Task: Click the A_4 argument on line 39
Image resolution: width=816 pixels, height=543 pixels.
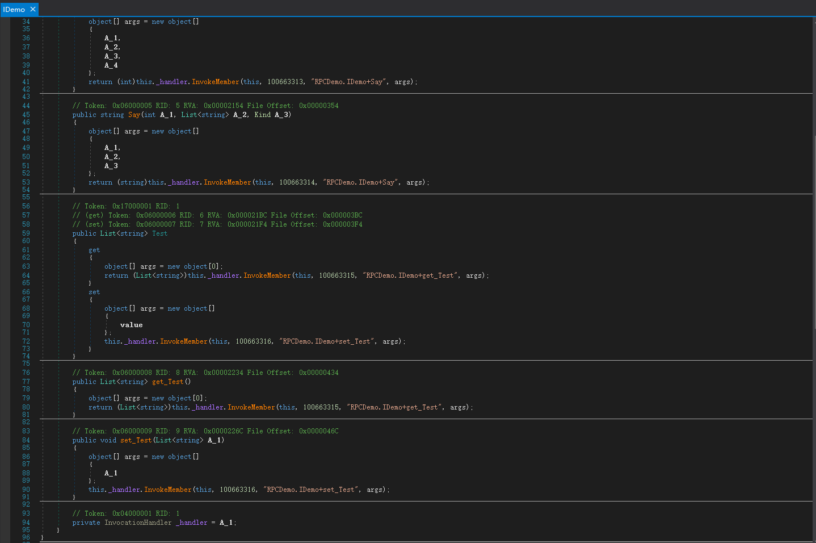Action: 111,65
